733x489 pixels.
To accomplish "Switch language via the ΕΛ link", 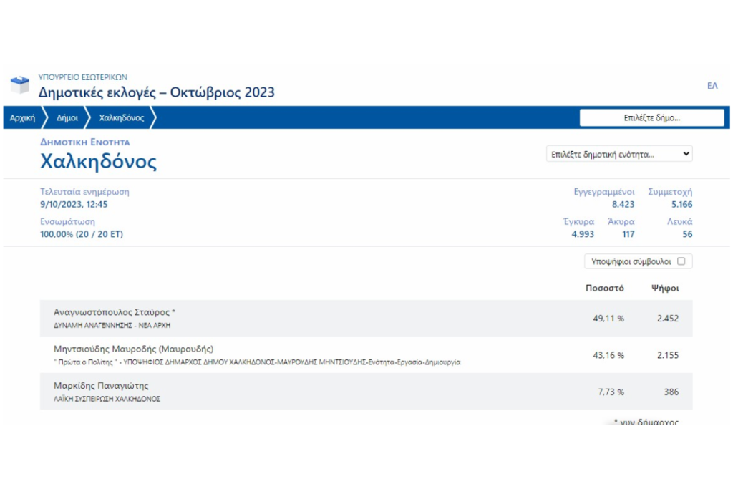I will coord(712,86).
